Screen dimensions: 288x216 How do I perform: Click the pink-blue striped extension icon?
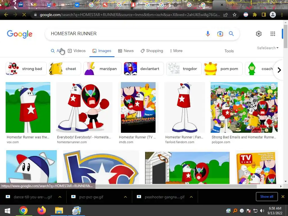tap(246, 15)
